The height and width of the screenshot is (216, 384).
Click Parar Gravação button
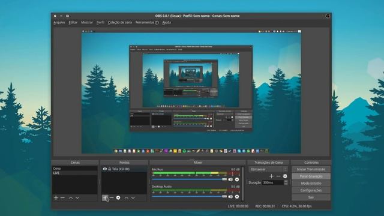311,176
